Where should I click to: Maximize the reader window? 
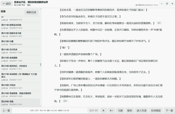click(167, 3)
